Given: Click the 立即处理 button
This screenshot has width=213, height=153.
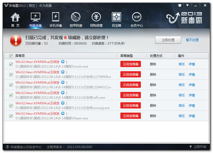Looking at the screenshot, I should [168, 40].
